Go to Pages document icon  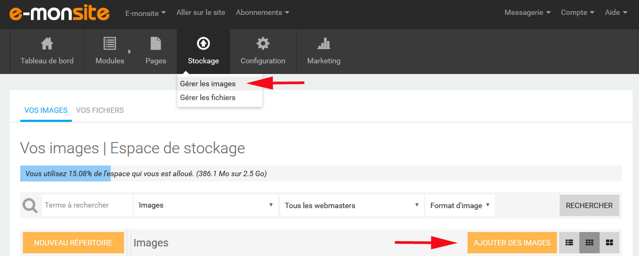tap(155, 43)
